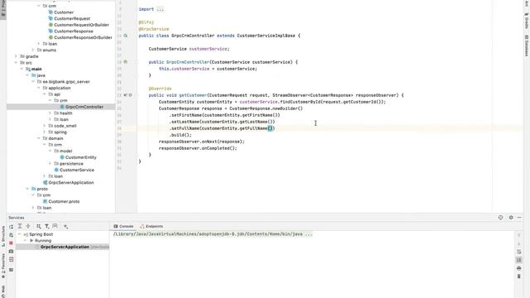Click the debug rerun icon in Services sidebar
530x298 pixels.
[11, 235]
